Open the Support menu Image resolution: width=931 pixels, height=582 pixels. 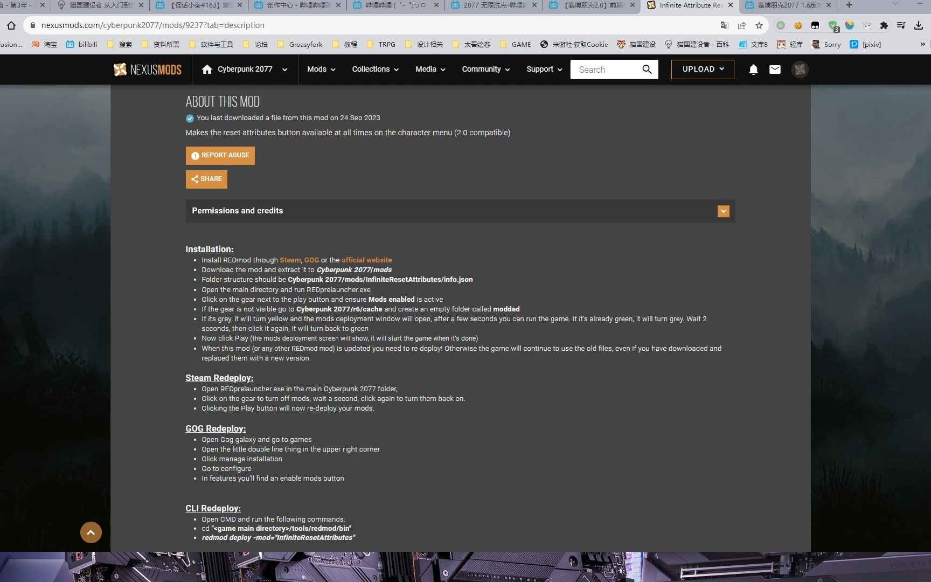click(544, 69)
